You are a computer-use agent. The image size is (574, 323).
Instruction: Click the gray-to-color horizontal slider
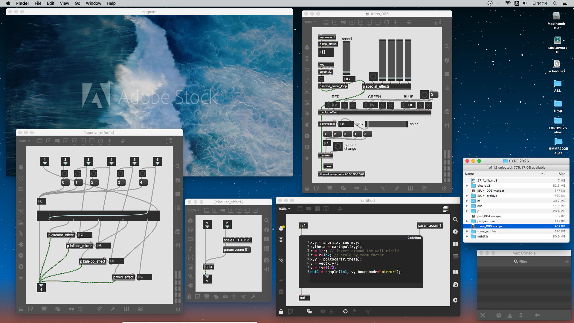[x=386, y=124]
